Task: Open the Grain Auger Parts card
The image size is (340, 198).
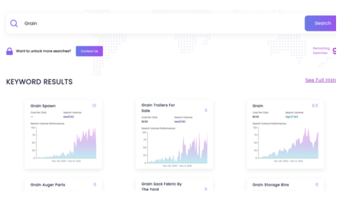Action: pos(48,185)
